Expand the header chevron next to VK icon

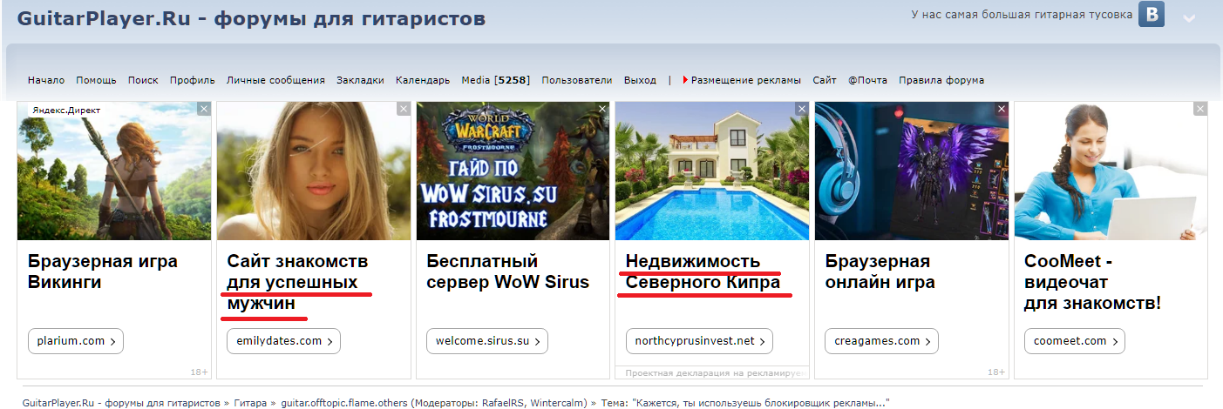pos(1189,18)
